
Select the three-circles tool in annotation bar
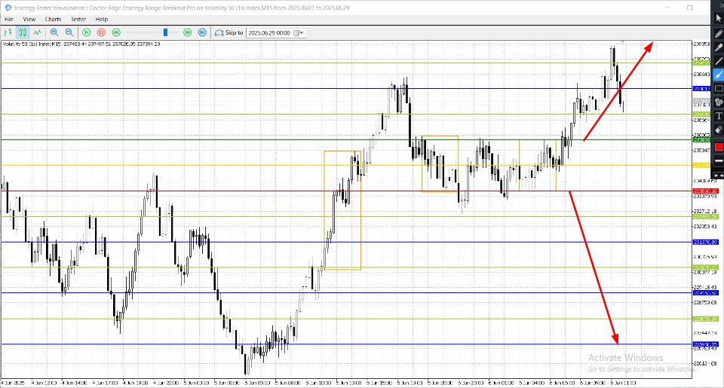719,102
